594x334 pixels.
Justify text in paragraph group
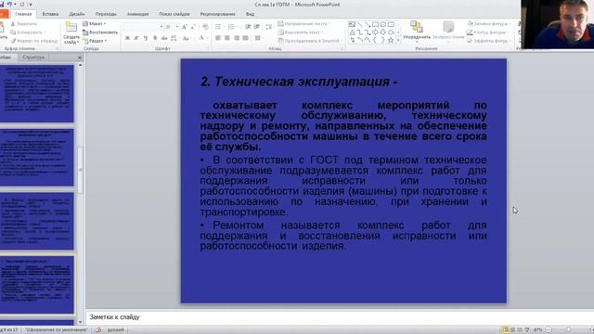pyautogui.click(x=245, y=38)
